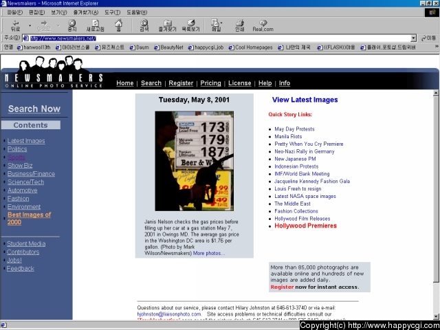The width and height of the screenshot is (440, 330).
Task: Open the History toolbar icon
Action: (x=191, y=25)
